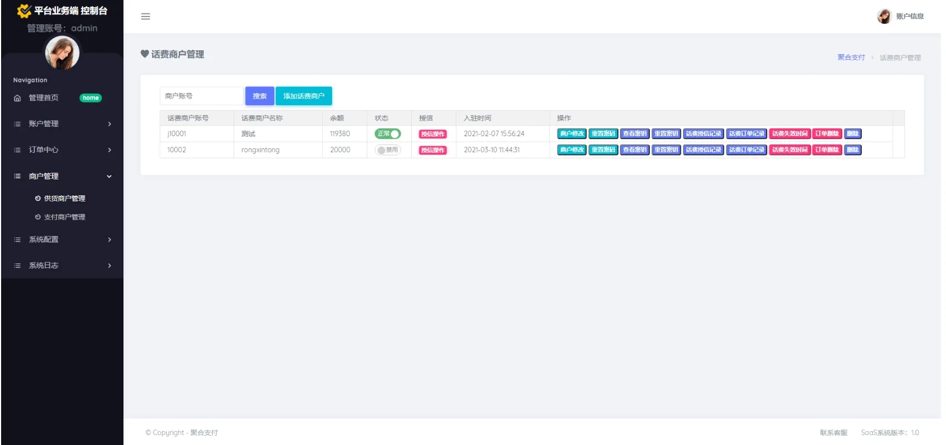Screen dimensions: 946x445
Task: Click the admin profile photo in sidebar
Action: (62, 53)
